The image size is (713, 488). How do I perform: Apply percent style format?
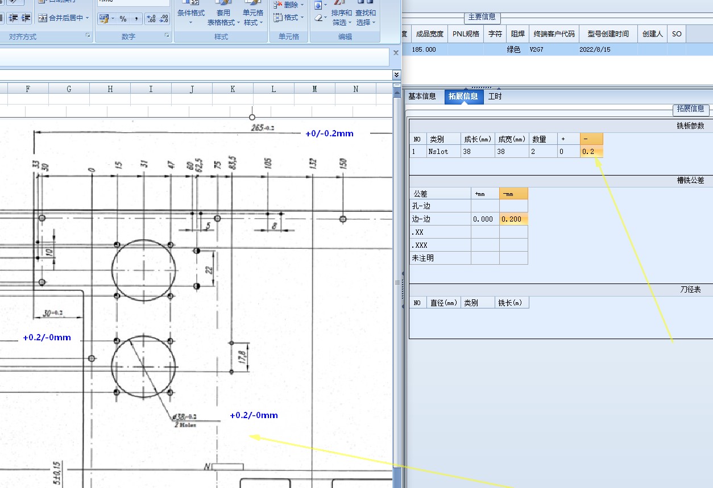pos(123,19)
